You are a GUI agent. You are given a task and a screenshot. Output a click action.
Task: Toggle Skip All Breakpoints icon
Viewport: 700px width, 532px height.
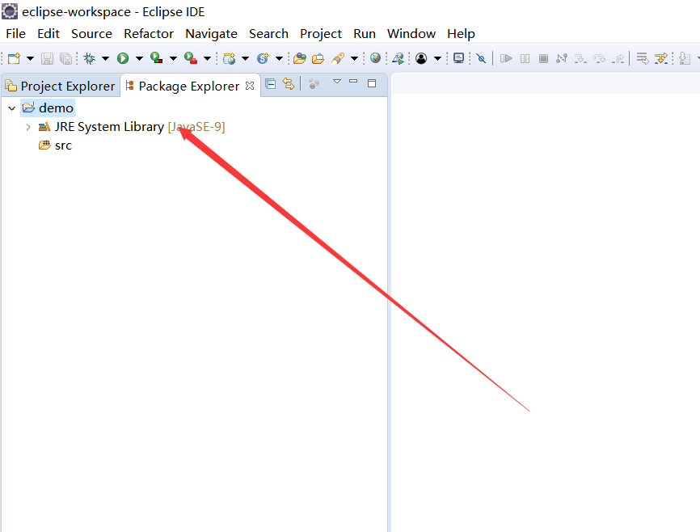(x=481, y=58)
